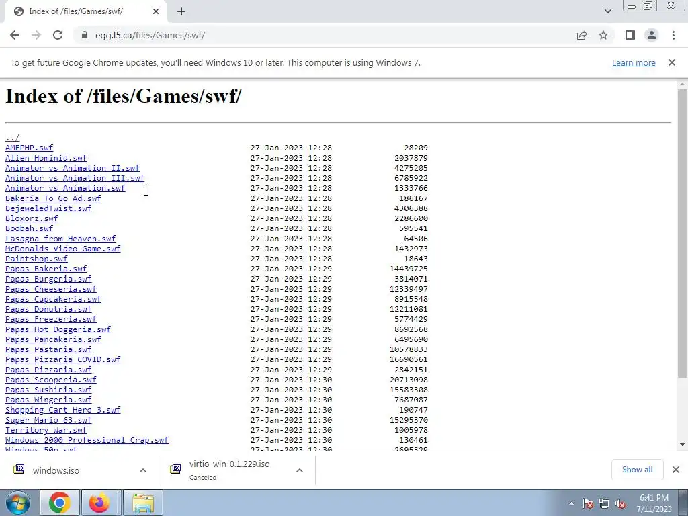The height and width of the screenshot is (516, 688).
Task: Click the Chrome taskbar icon
Action: pos(60,503)
